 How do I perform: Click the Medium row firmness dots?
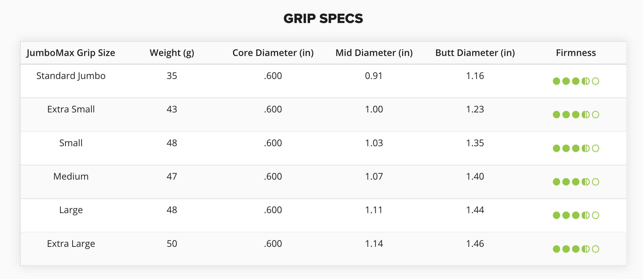point(576,182)
